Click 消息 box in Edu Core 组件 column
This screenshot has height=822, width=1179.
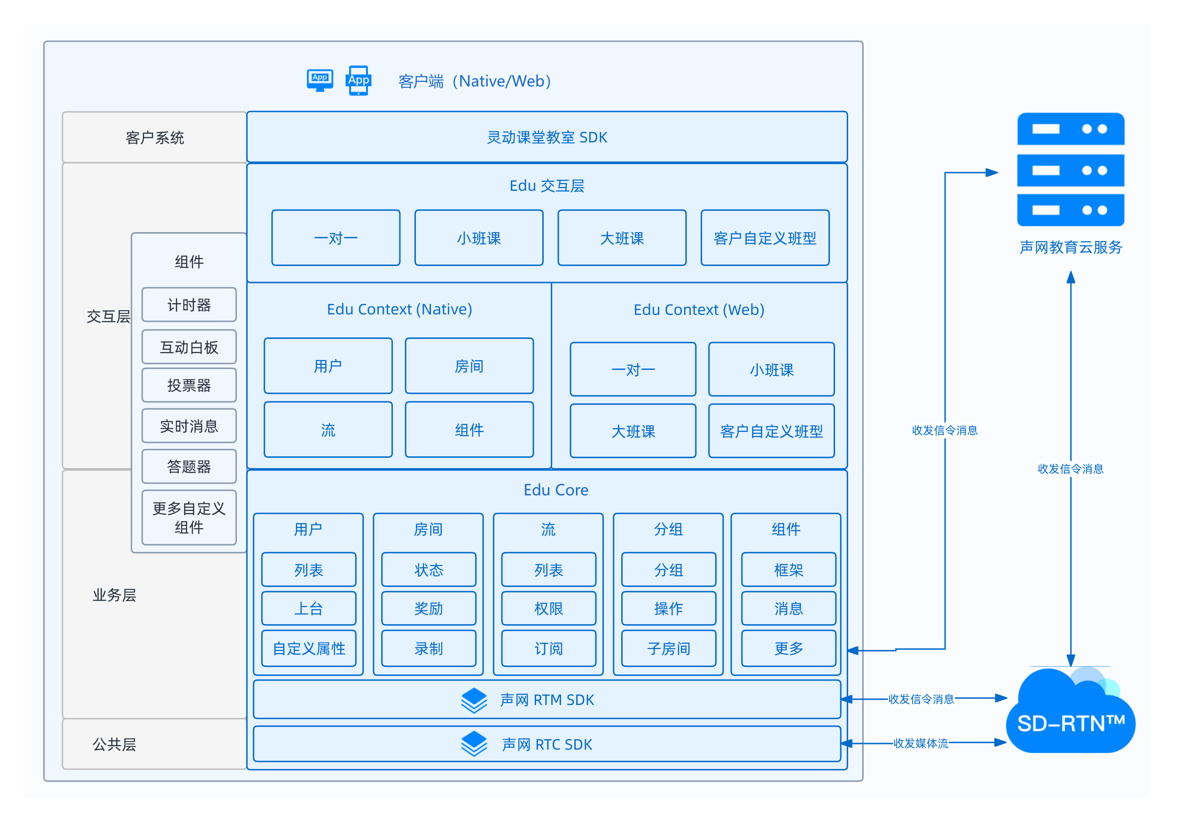[x=789, y=609]
